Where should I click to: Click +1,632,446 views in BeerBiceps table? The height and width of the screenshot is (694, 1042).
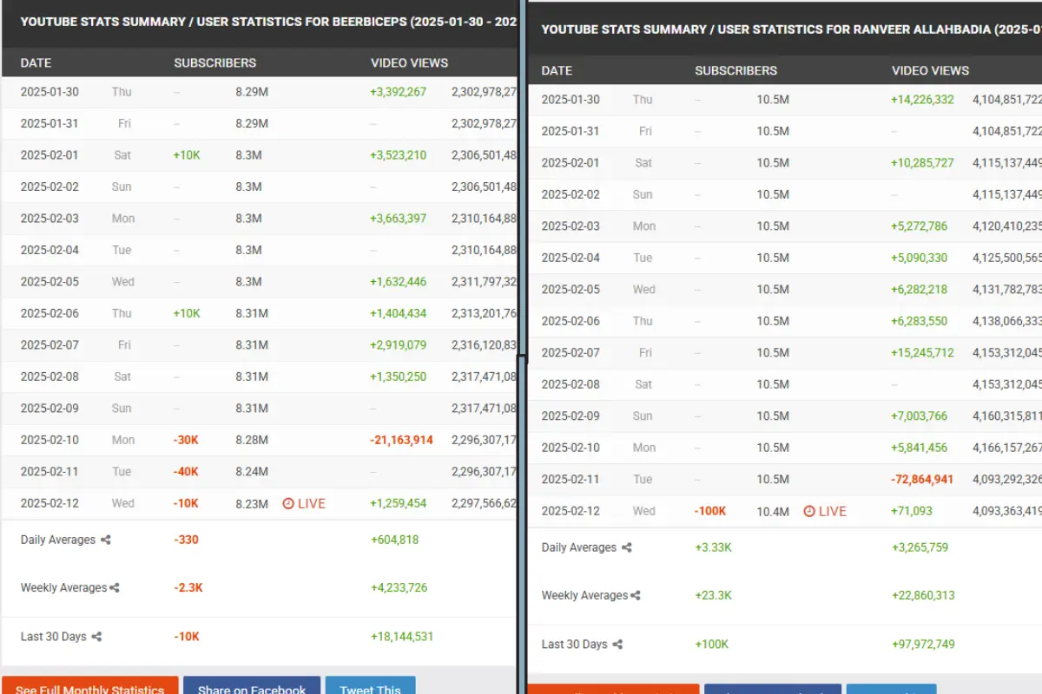[398, 281]
